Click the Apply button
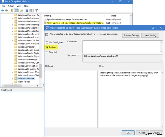165x137 pixels. click(x=156, y=133)
